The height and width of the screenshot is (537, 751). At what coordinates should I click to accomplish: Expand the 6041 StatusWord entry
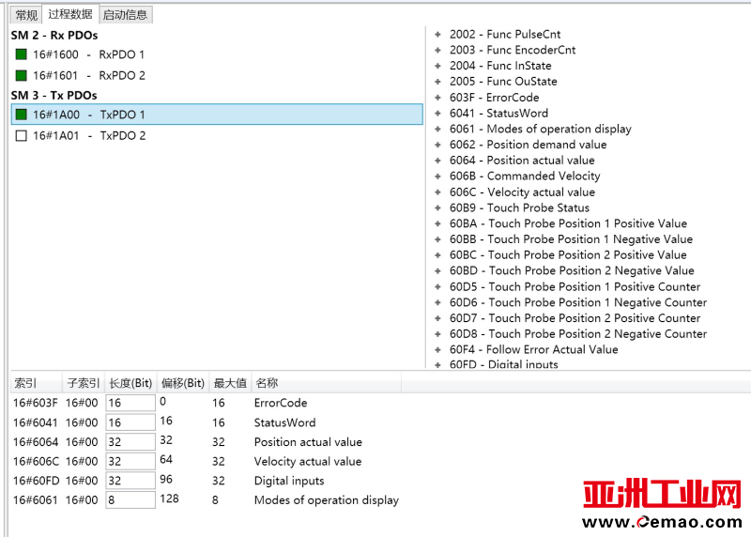pos(437,114)
